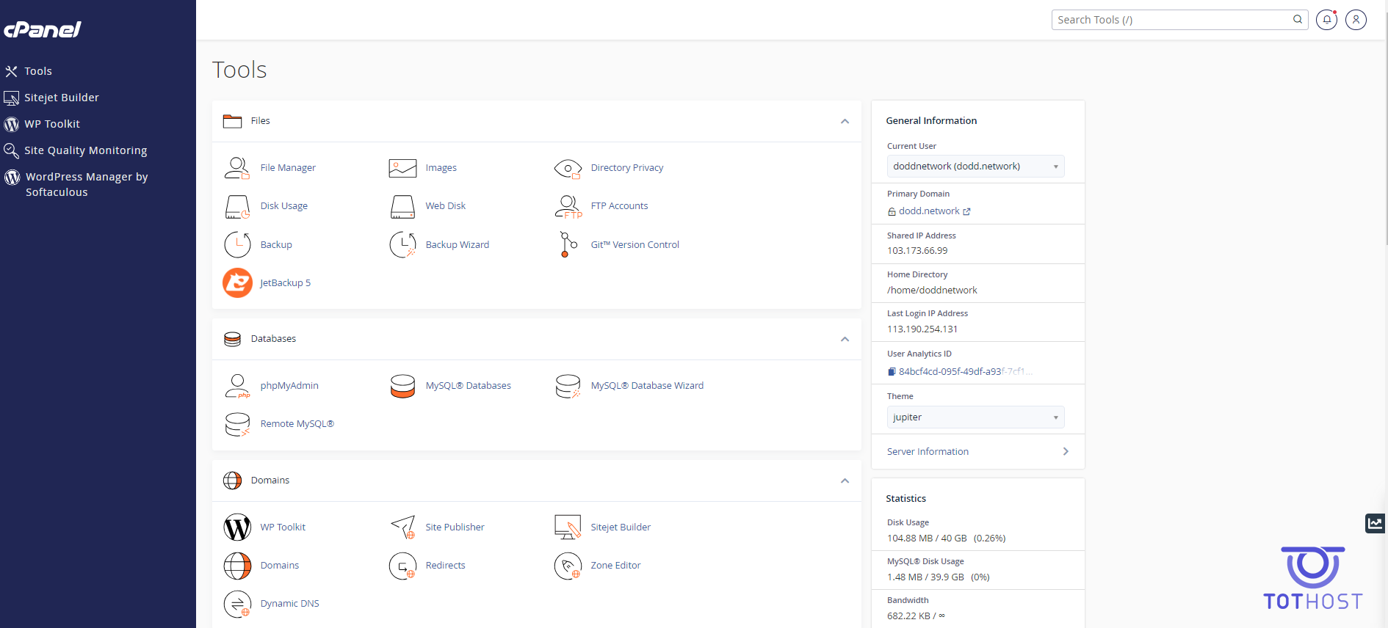Open the Sitejet Builder icon in Domains
This screenshot has width=1388, height=628.
click(x=568, y=527)
